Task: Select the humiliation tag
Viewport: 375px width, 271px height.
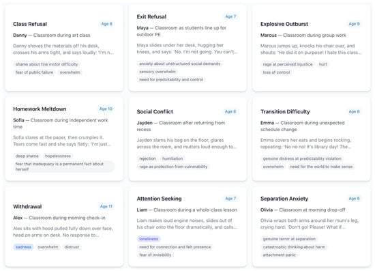Action: click(172, 158)
